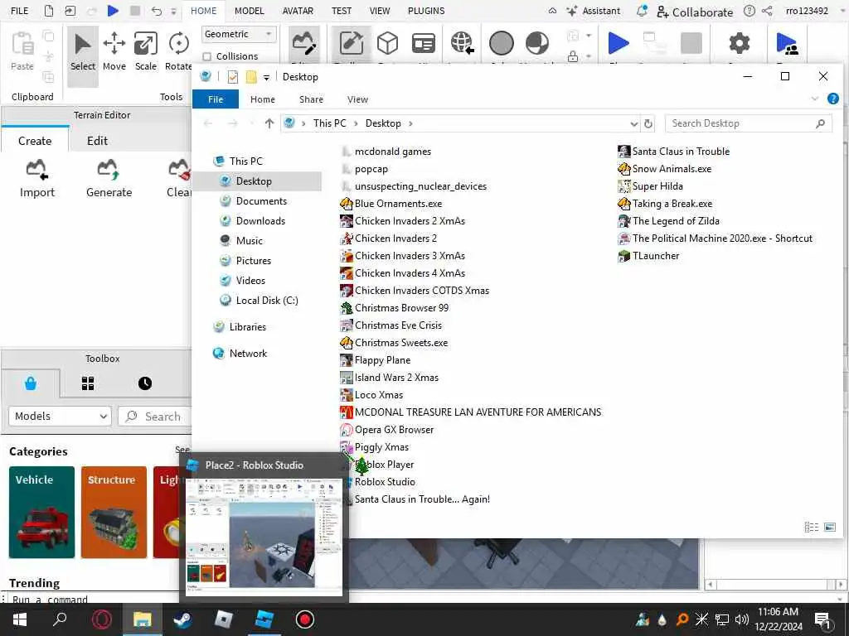Click Import in Terrain Editor
Viewport: 849px width, 636px height.
pyautogui.click(x=36, y=179)
